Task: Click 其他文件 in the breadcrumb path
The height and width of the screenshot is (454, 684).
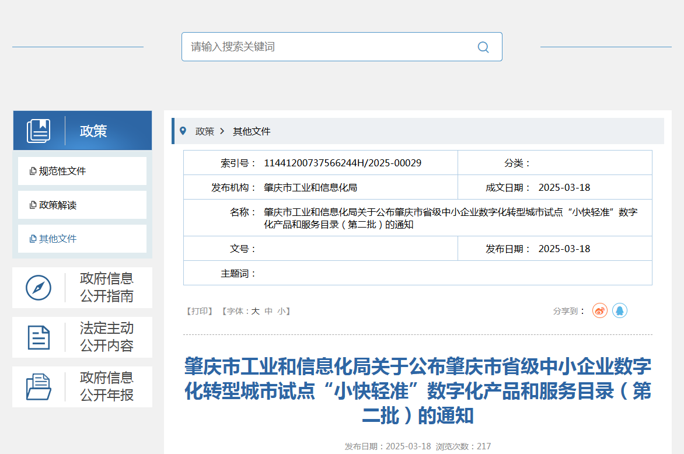Action: click(x=252, y=131)
